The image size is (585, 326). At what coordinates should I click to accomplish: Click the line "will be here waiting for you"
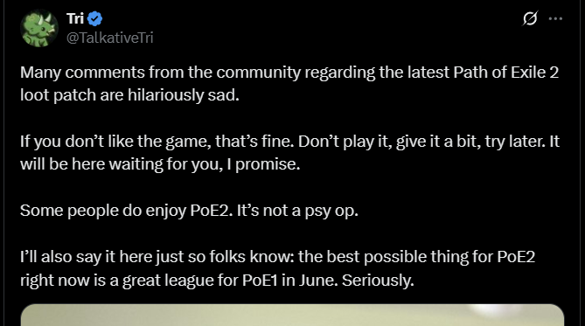160,164
